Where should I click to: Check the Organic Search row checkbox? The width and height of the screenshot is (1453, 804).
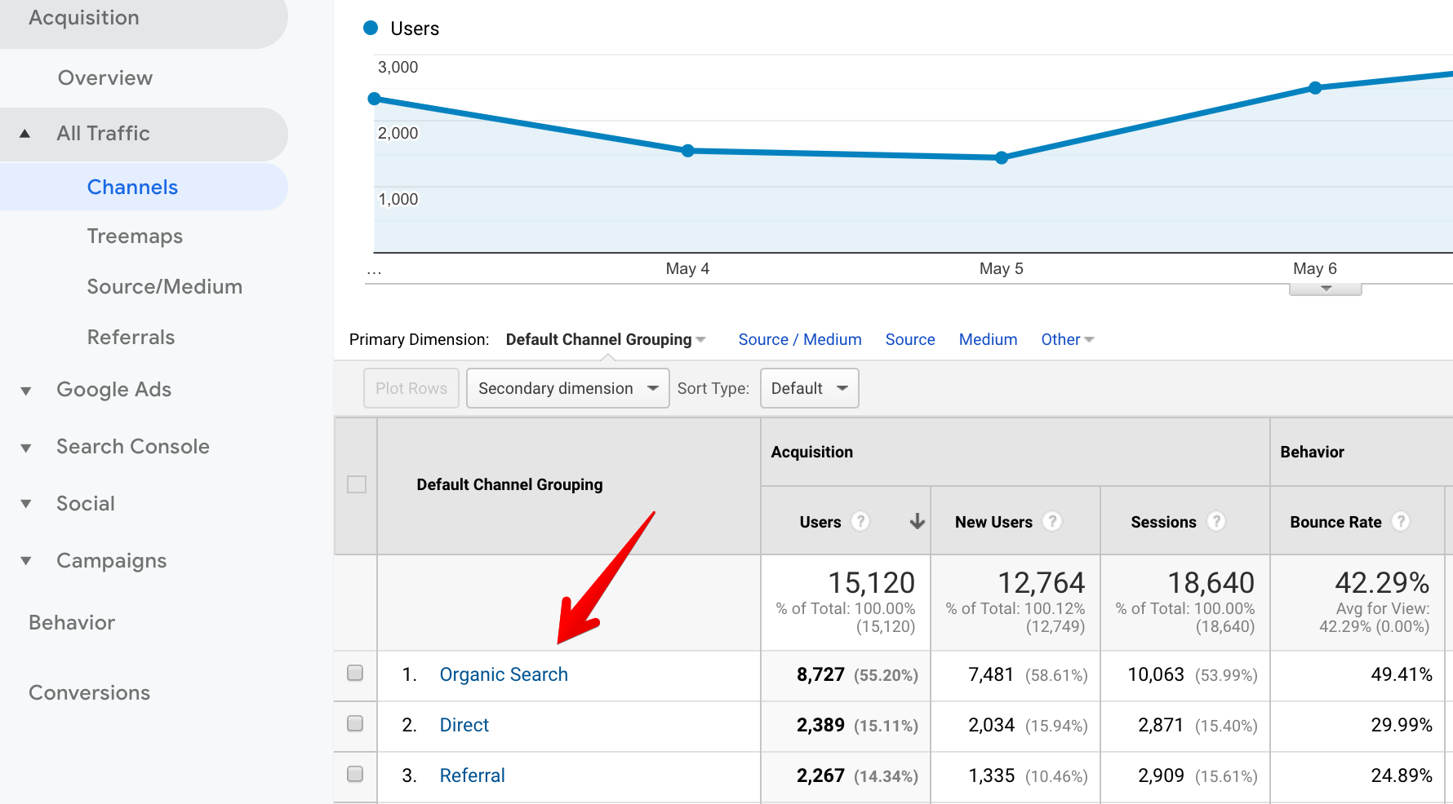click(355, 673)
